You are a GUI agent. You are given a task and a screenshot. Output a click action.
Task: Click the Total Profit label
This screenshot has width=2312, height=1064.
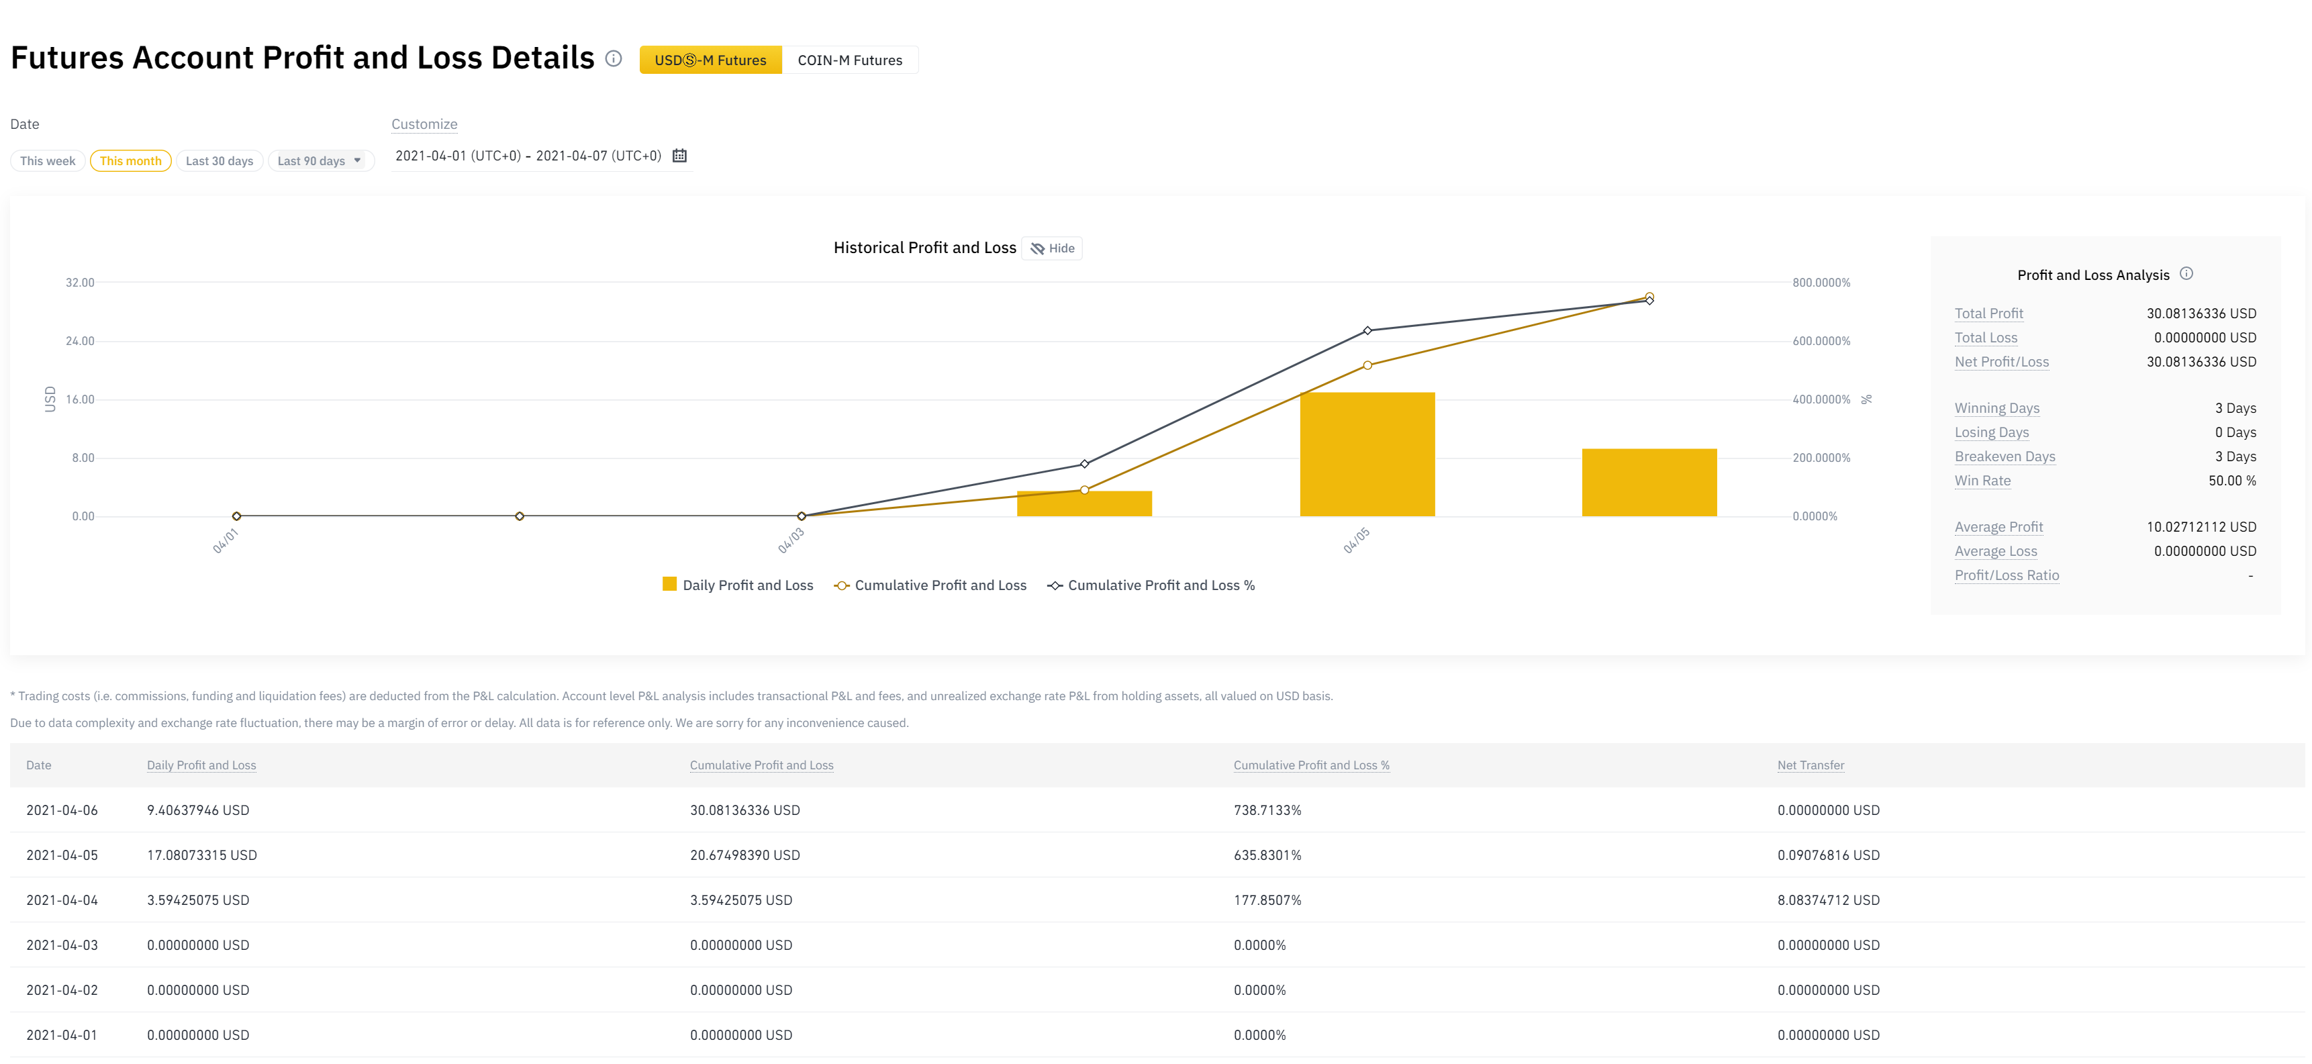pyautogui.click(x=1988, y=313)
